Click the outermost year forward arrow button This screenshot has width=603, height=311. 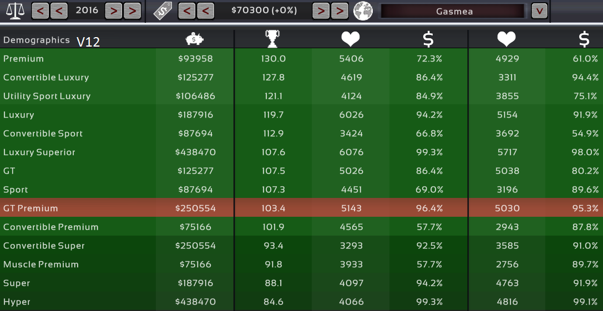click(x=132, y=11)
